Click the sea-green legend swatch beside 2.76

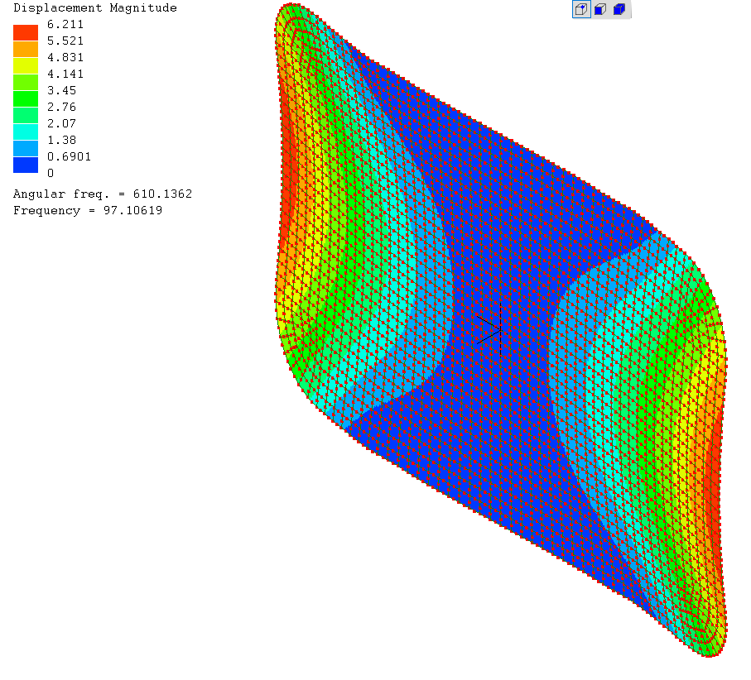(26, 115)
